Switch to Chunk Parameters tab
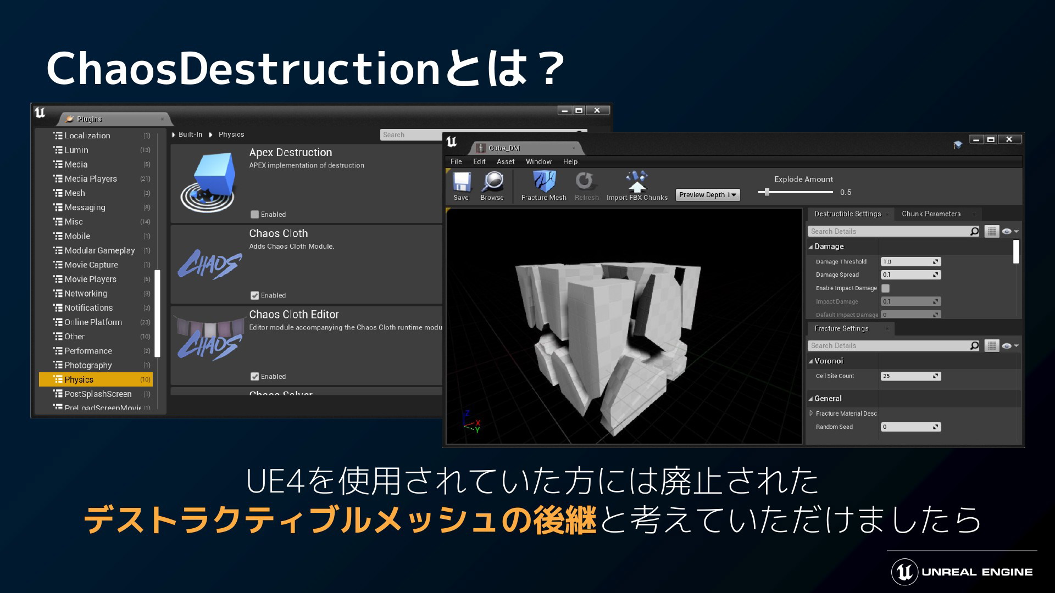Image resolution: width=1055 pixels, height=593 pixels. [x=938, y=214]
